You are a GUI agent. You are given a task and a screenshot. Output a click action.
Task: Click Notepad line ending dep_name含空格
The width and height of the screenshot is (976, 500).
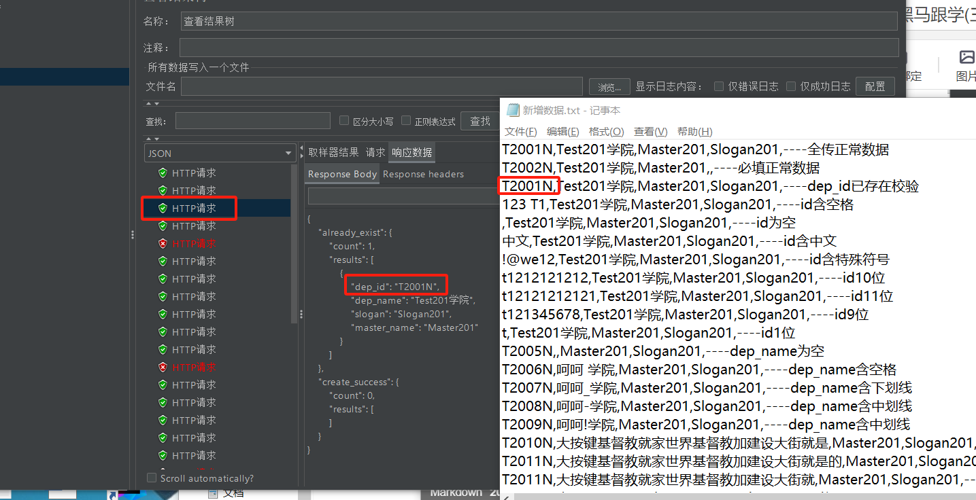pyautogui.click(x=699, y=370)
